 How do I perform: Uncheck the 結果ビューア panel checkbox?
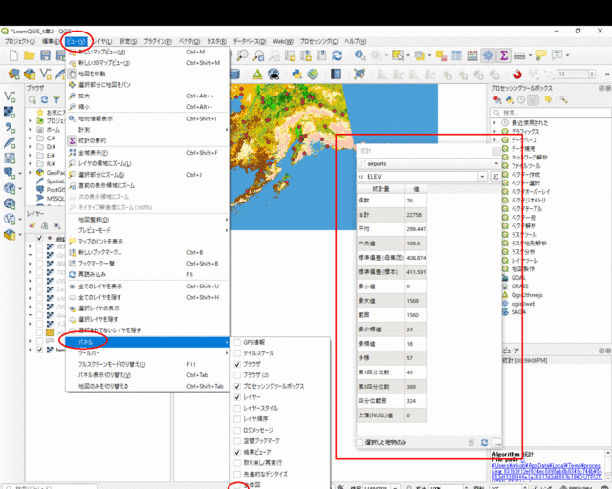237,452
